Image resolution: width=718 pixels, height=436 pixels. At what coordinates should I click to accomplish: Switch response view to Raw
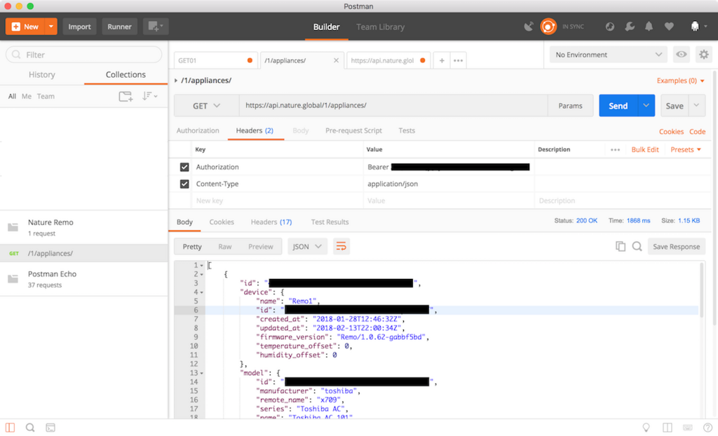[x=225, y=247]
